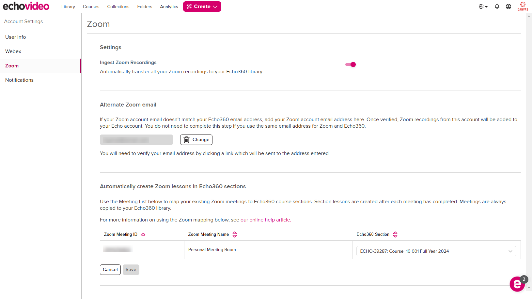Image resolution: width=532 pixels, height=299 pixels.
Task: Select User Info in the sidebar
Action: (40, 37)
